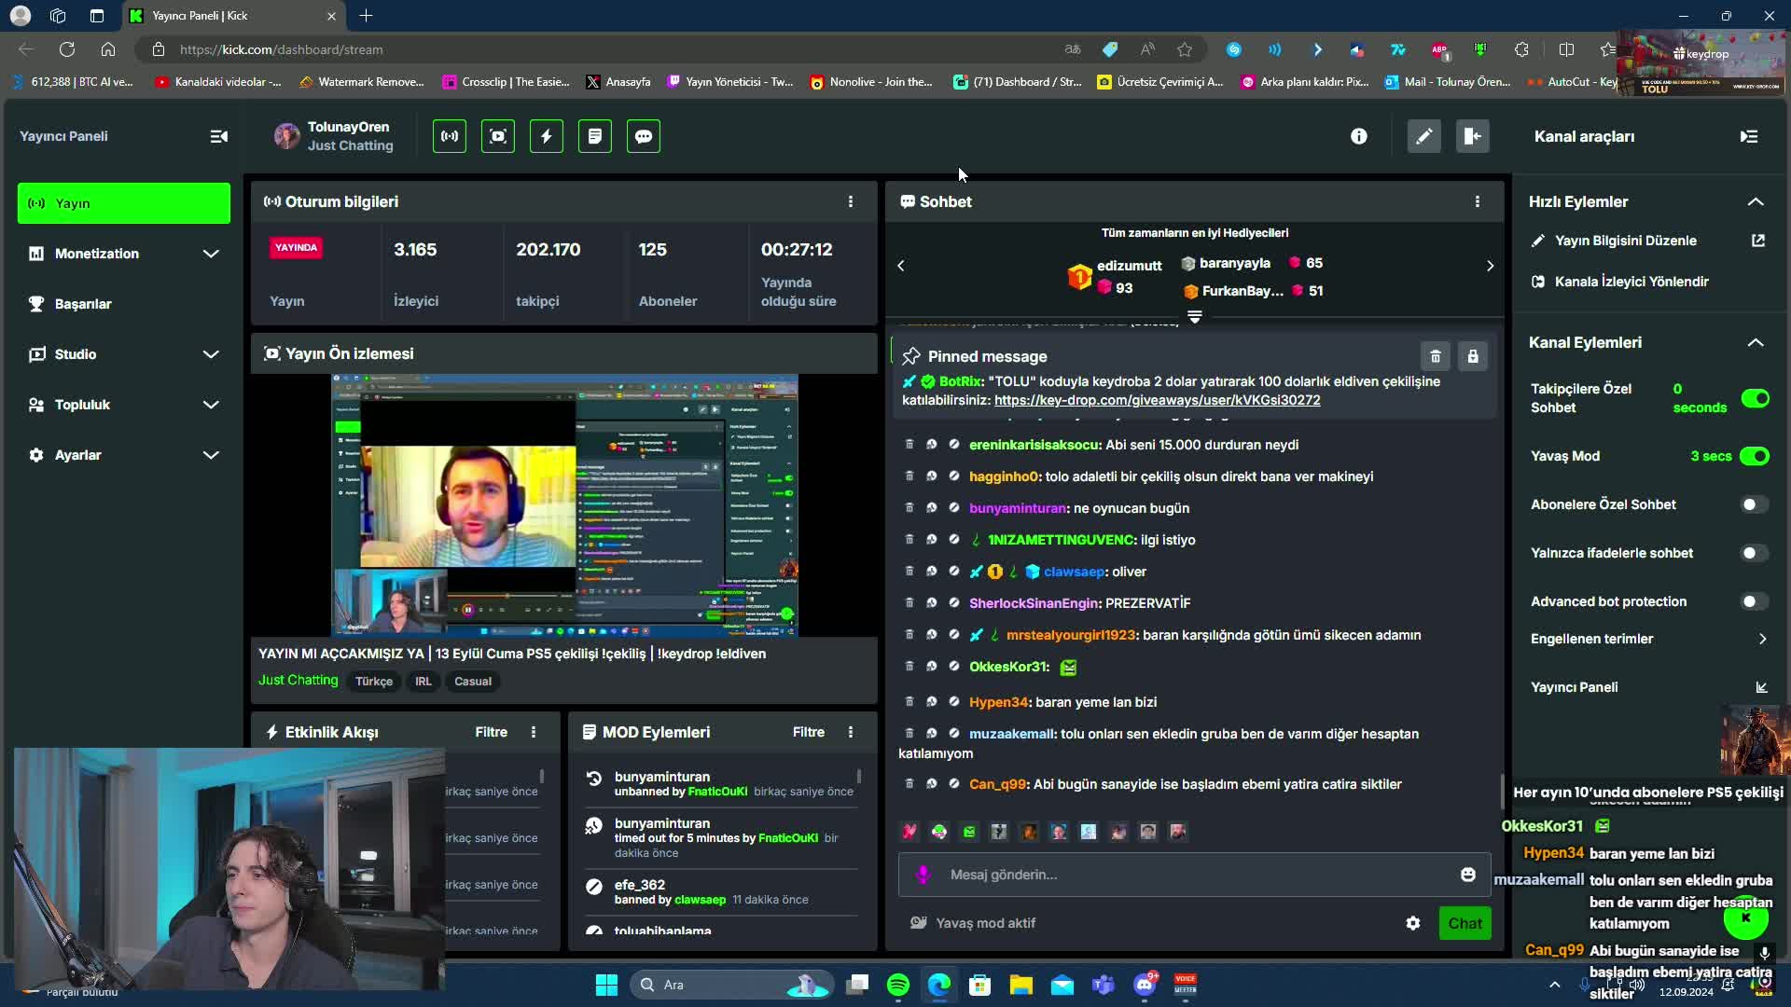Click the broadcast signal toolbar icon

point(450,136)
